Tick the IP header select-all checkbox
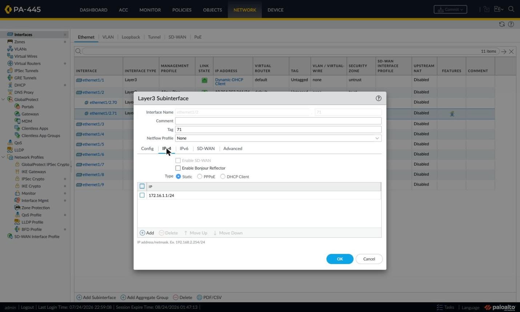 [142, 186]
